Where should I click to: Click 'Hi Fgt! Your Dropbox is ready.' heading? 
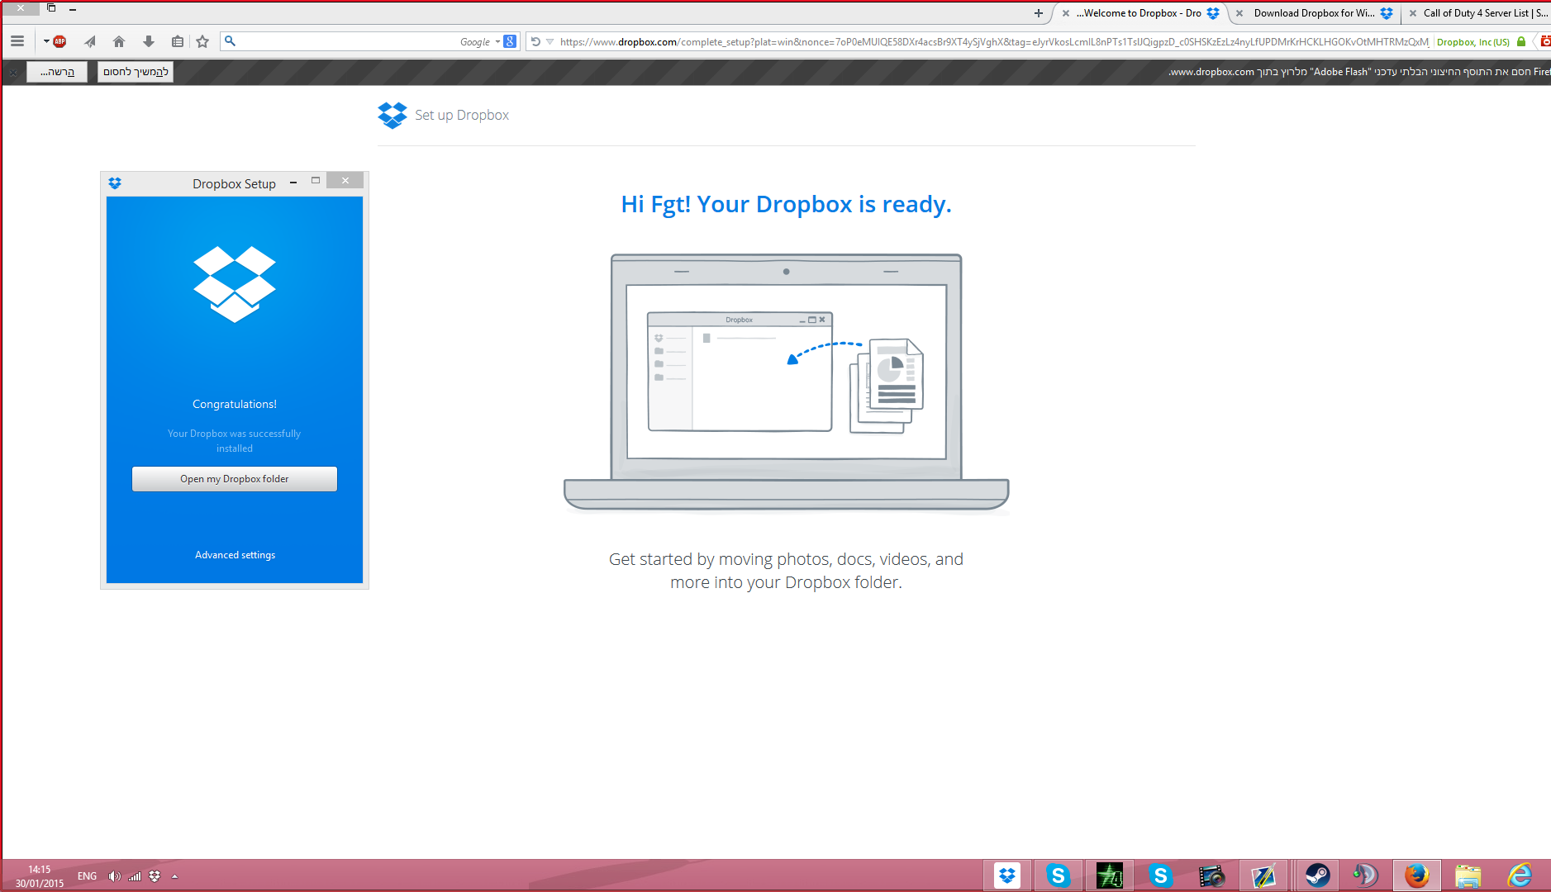(786, 204)
